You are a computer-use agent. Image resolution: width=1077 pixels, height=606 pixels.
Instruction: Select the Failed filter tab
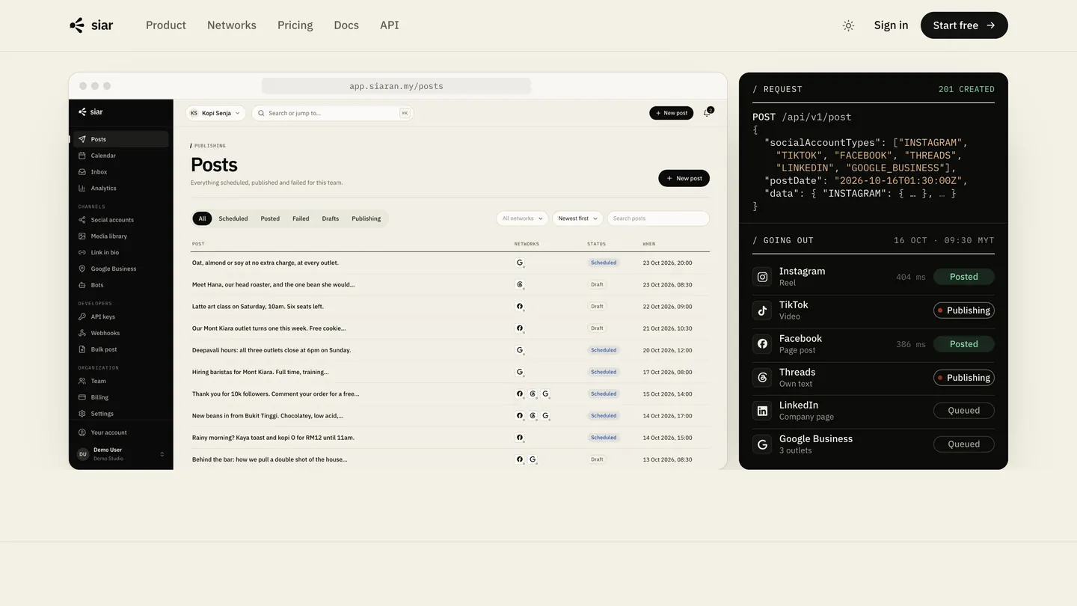pos(301,218)
